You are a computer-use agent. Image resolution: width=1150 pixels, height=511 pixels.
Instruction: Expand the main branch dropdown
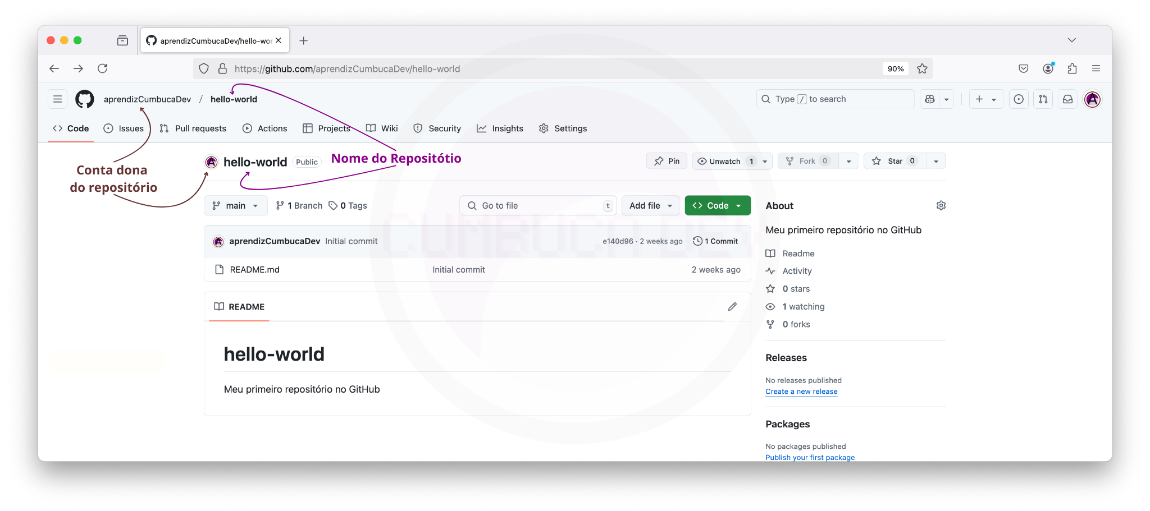pos(235,205)
